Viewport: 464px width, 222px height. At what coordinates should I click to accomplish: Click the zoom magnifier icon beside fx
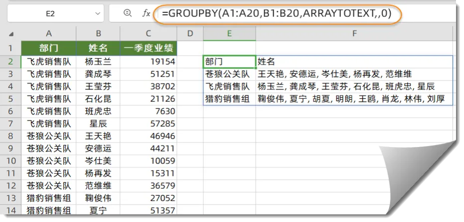[128, 13]
